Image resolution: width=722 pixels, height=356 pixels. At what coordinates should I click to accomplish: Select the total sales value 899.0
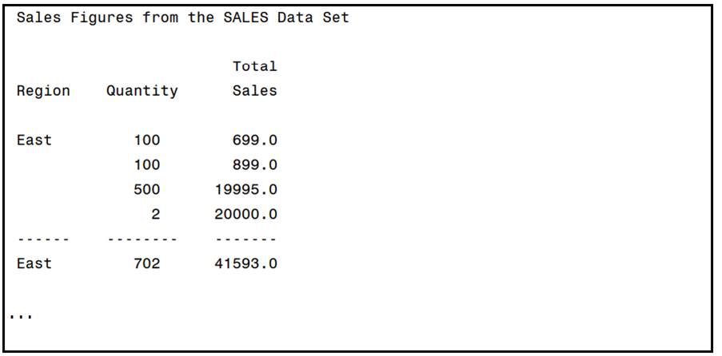pyautogui.click(x=254, y=165)
